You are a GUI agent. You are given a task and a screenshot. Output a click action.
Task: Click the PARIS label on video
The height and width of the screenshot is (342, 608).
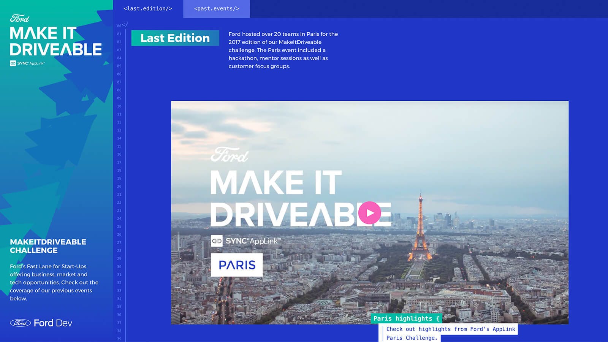point(237,265)
